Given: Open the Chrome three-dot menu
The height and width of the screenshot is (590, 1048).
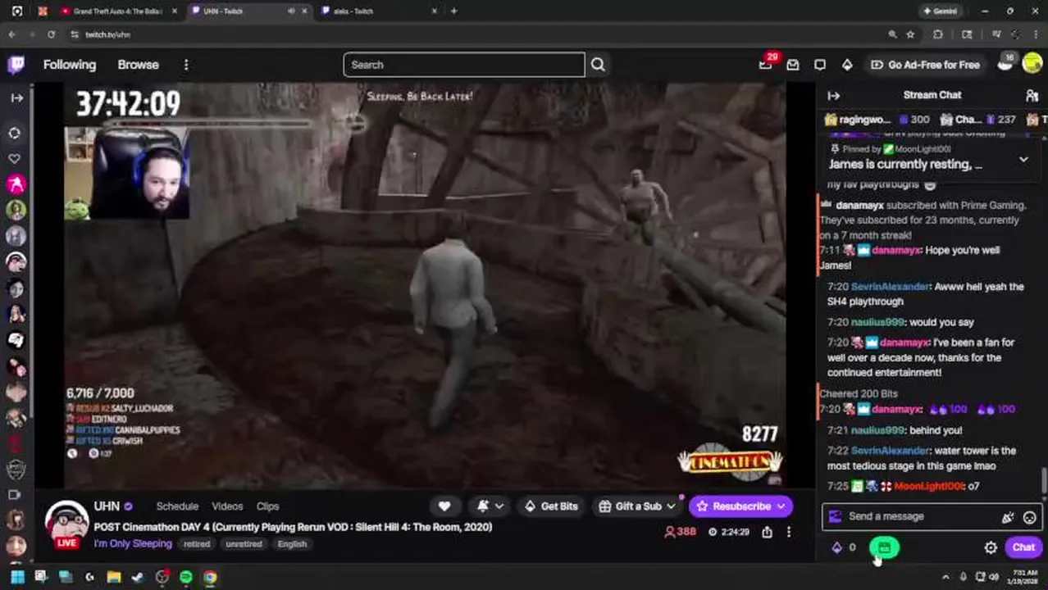Looking at the screenshot, I should [1037, 34].
